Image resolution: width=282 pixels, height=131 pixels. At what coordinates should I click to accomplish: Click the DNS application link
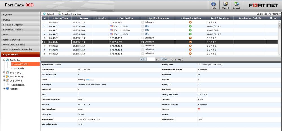tap(147, 30)
